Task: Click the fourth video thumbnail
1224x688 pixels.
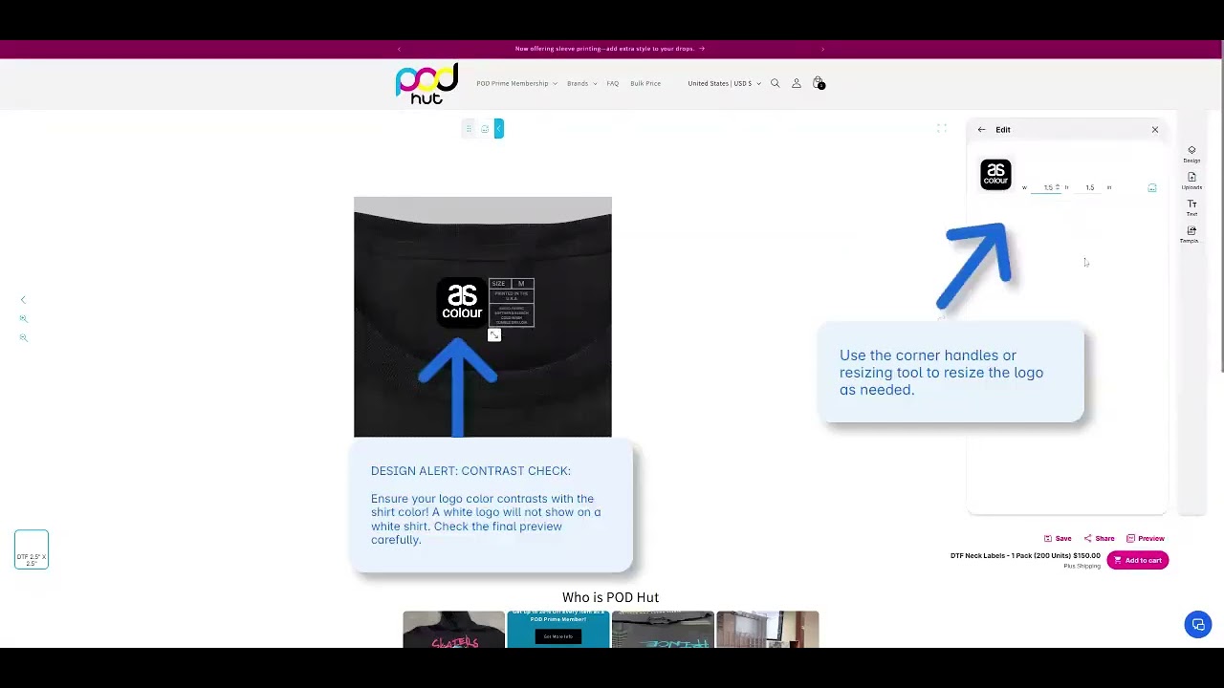Action: pyautogui.click(x=768, y=630)
